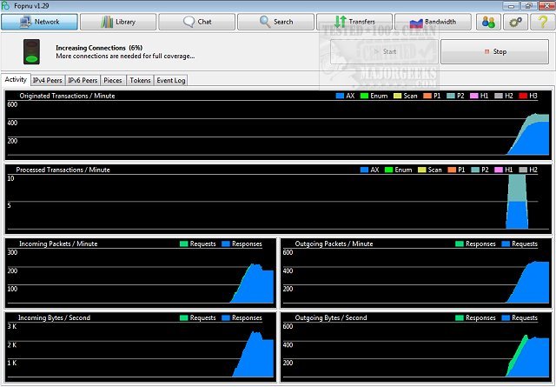Click the Incoming Bytes / Second title
Image resolution: width=556 pixels, height=387 pixels.
pyautogui.click(x=54, y=318)
